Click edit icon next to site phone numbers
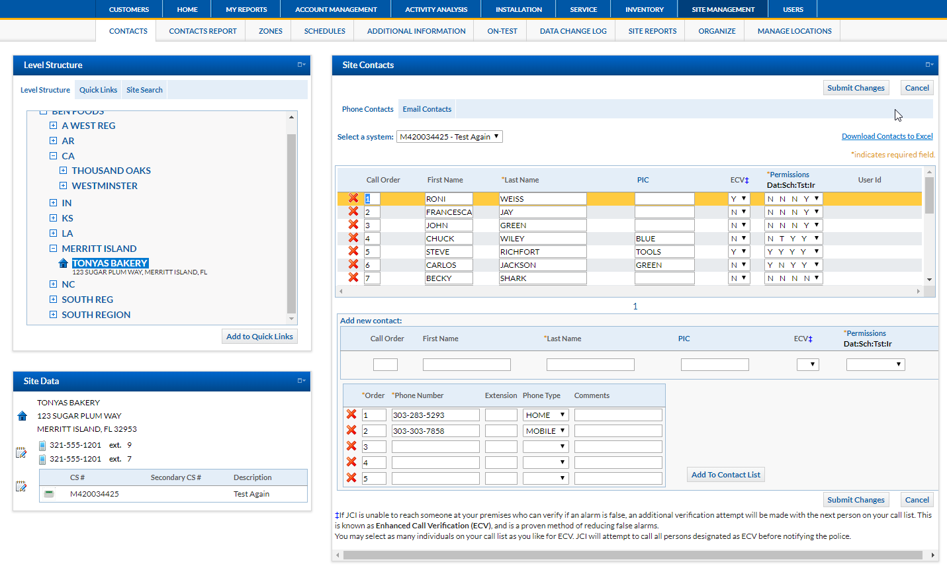Screen dimensions: 947x570 pyautogui.click(x=21, y=452)
